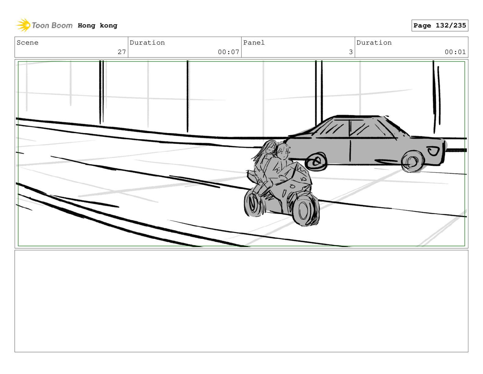Click the 'Scene' header label

(27, 43)
